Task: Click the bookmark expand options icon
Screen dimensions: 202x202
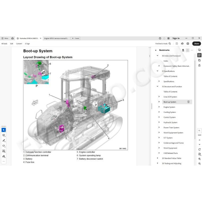Action: coord(188,50)
